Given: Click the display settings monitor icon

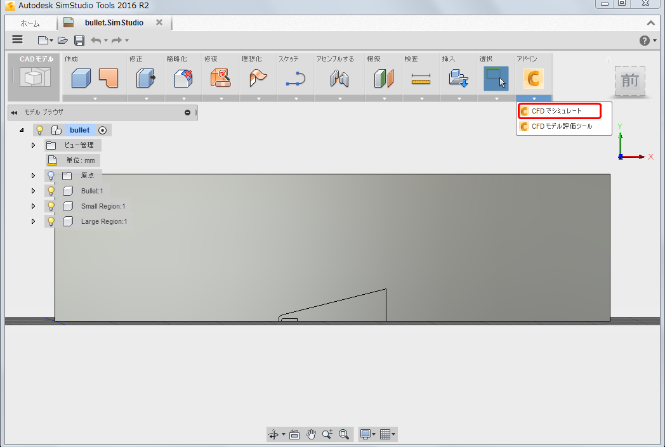Looking at the screenshot, I should coord(365,434).
